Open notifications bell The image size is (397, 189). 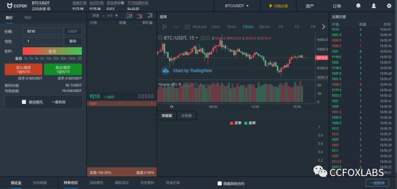coord(358,6)
